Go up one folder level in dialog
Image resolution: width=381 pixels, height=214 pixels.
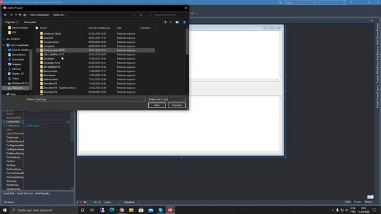click(x=20, y=15)
